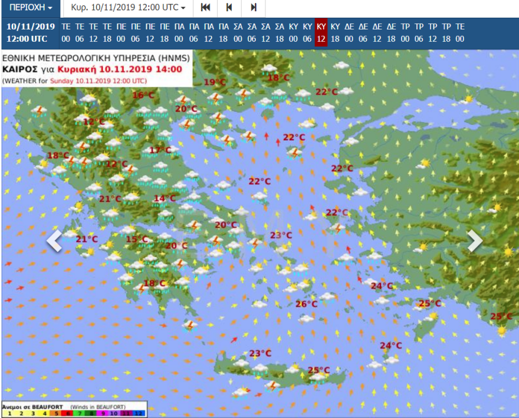The height and width of the screenshot is (418, 519).
Task: Jump to the first forecast frame
Action: 205,8
